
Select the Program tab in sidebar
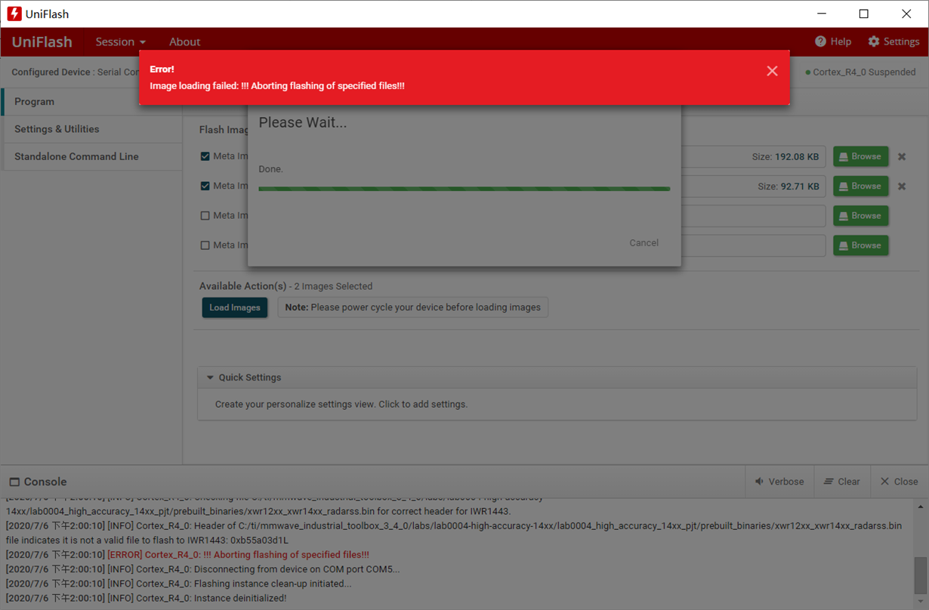91,101
